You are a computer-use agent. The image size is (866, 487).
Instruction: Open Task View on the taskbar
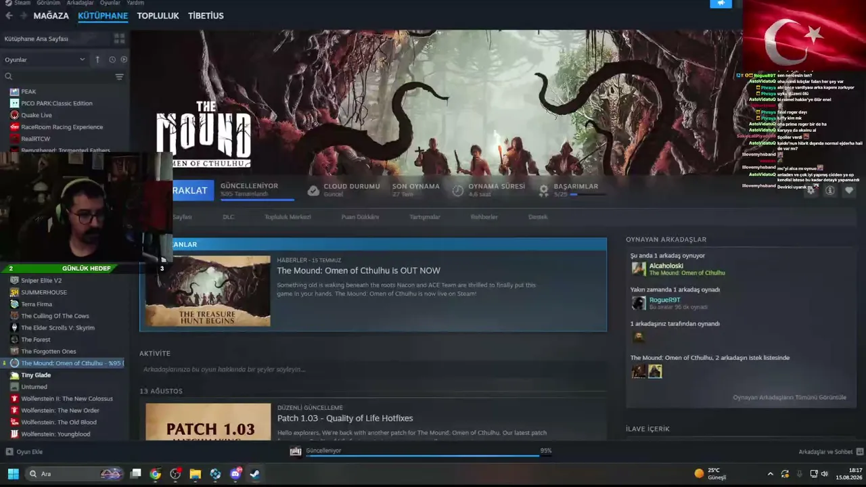coord(135,473)
